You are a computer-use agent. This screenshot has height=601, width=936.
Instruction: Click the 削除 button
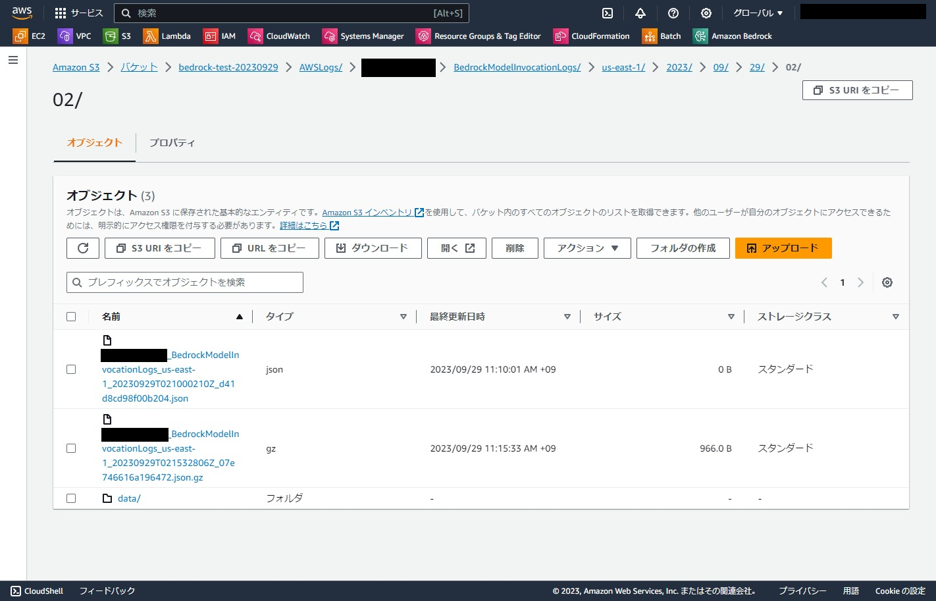pos(515,248)
